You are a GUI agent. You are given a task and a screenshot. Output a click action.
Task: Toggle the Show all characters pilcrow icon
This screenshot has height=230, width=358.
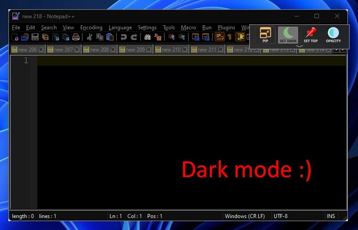tap(230, 37)
